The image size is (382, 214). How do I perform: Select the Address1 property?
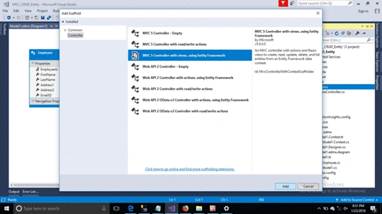coord(47,85)
